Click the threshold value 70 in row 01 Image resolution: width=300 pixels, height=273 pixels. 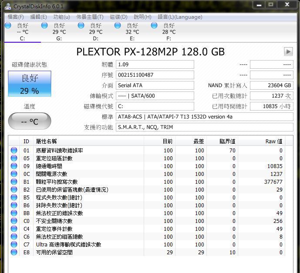(233, 150)
